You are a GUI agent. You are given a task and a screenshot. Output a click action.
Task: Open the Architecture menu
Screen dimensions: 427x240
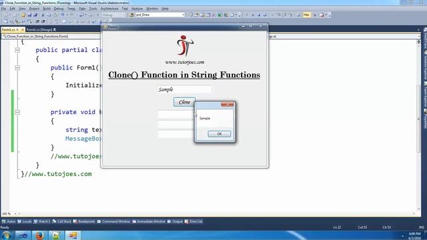(109, 9)
